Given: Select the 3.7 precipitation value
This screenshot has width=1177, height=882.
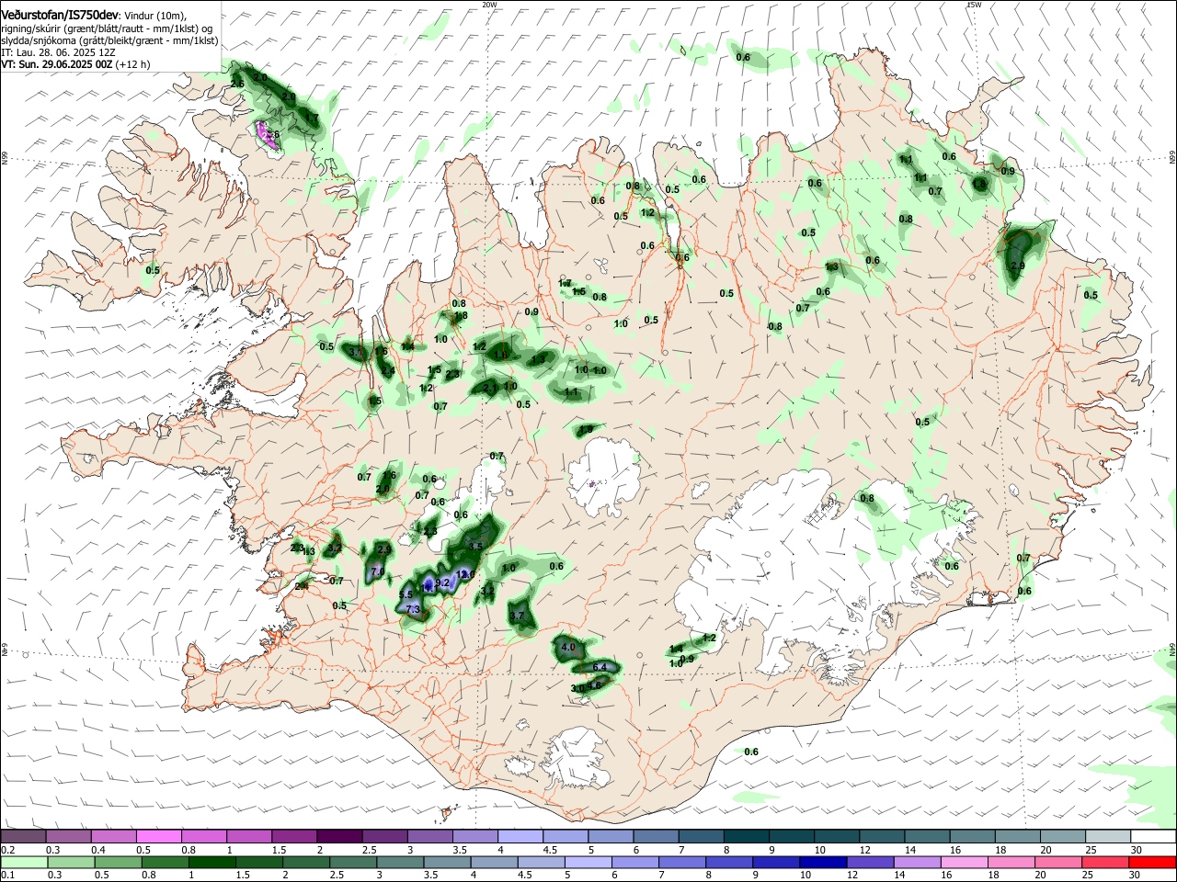Looking at the screenshot, I should pos(517,616).
